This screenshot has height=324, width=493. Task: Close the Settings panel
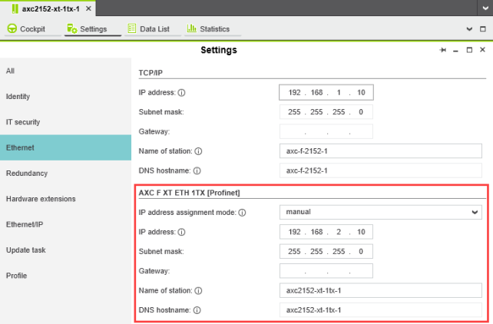482,50
